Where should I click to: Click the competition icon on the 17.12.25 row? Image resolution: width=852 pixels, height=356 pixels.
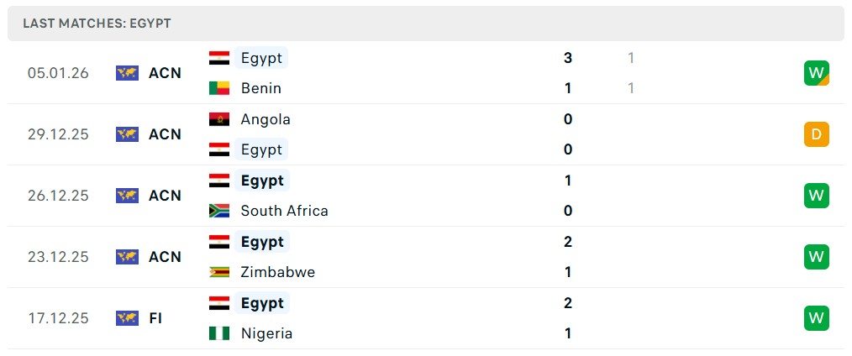click(x=127, y=318)
